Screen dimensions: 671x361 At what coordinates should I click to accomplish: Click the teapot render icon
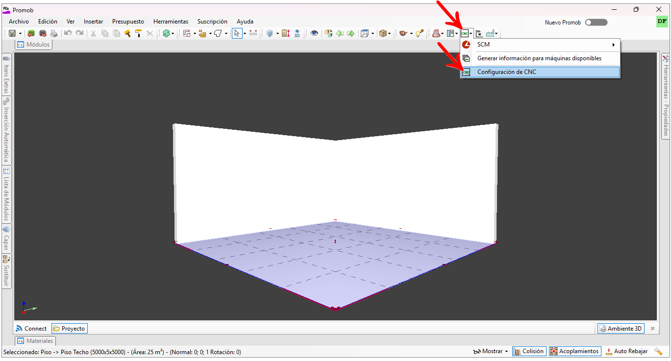(x=403, y=33)
